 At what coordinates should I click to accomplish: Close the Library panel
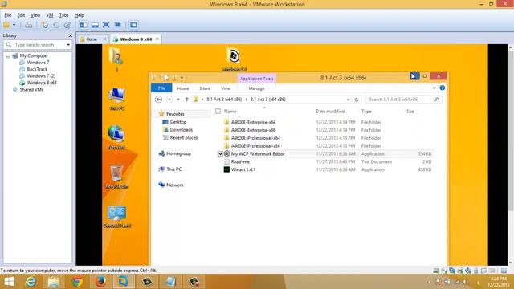(x=70, y=35)
